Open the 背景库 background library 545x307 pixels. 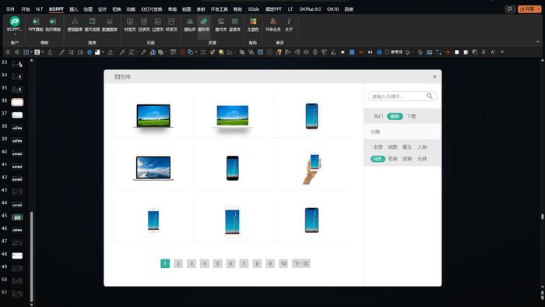click(x=235, y=25)
